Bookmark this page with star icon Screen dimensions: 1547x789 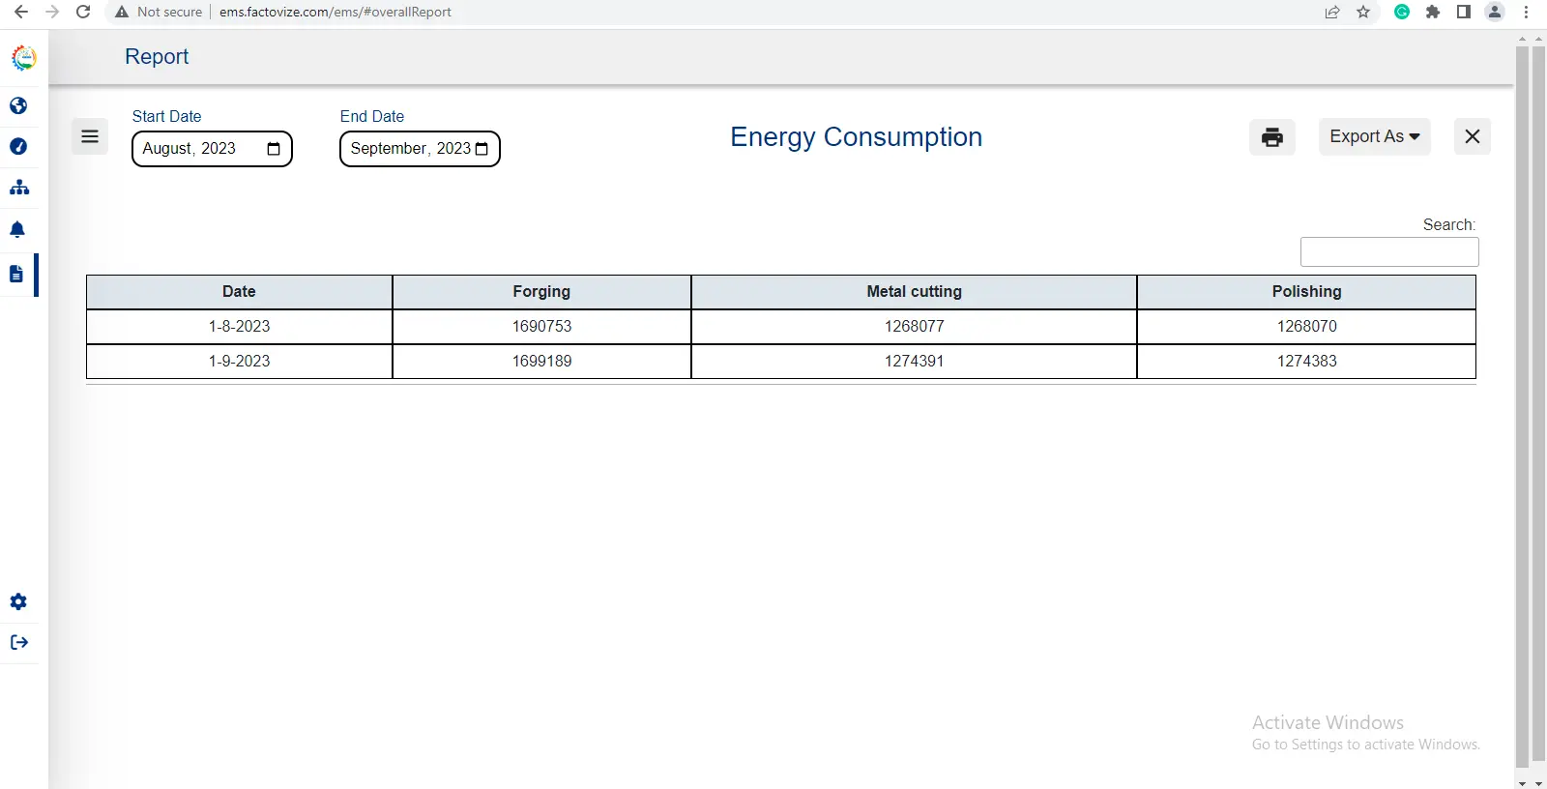point(1363,12)
